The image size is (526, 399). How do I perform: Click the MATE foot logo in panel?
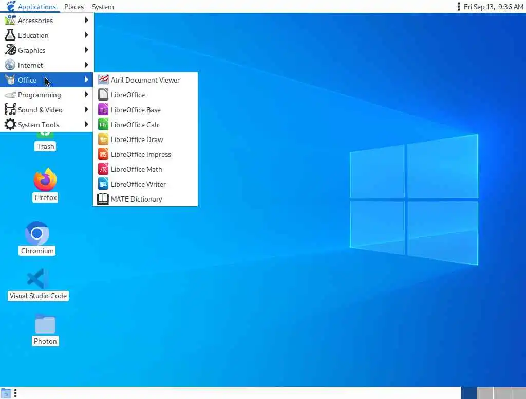pos(11,6)
